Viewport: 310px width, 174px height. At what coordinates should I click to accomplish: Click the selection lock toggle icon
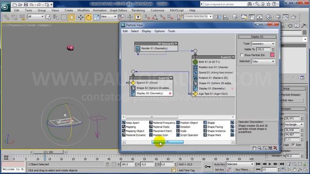click(x=108, y=164)
